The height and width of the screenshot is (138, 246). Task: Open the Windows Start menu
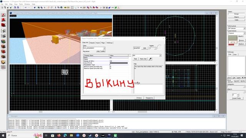(x=3, y=135)
